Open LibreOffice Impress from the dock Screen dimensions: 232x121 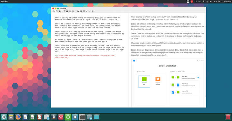40,117
